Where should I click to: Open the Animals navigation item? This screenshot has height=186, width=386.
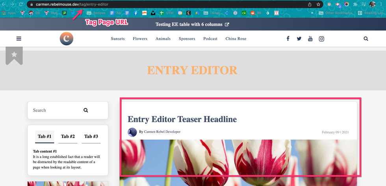(x=163, y=39)
